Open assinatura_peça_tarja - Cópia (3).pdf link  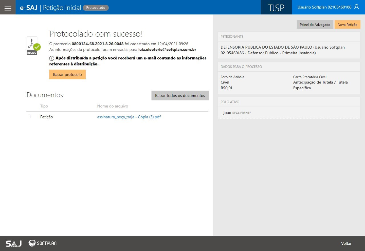[129, 117]
